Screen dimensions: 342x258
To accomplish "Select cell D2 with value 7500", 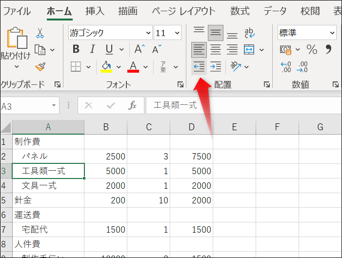I will [x=192, y=157].
